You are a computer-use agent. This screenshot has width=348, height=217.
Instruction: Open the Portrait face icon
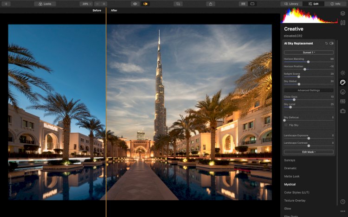tap(343, 92)
